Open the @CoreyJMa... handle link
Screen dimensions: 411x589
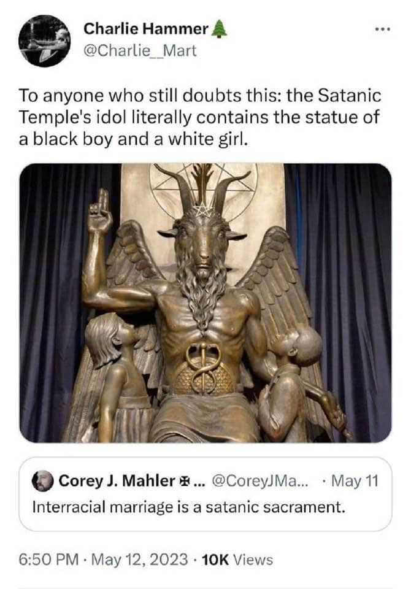[x=260, y=480]
